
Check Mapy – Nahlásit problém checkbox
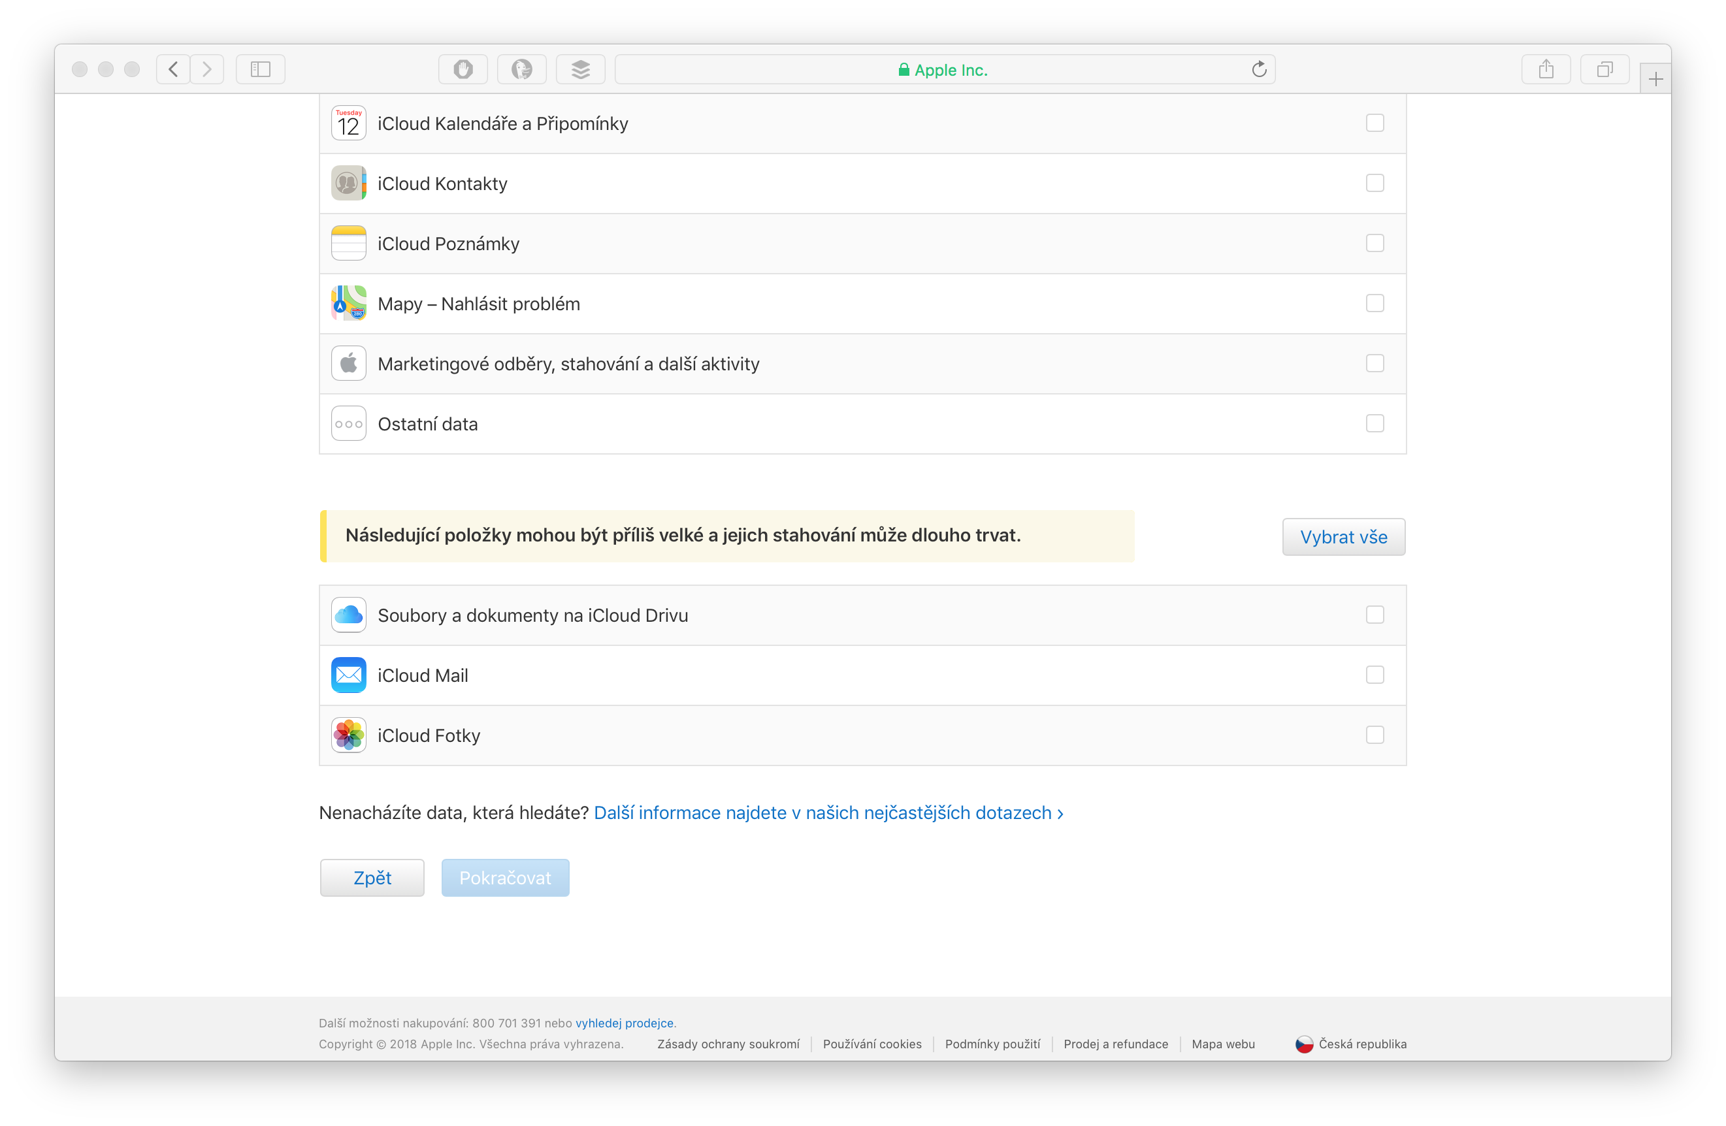(x=1375, y=304)
